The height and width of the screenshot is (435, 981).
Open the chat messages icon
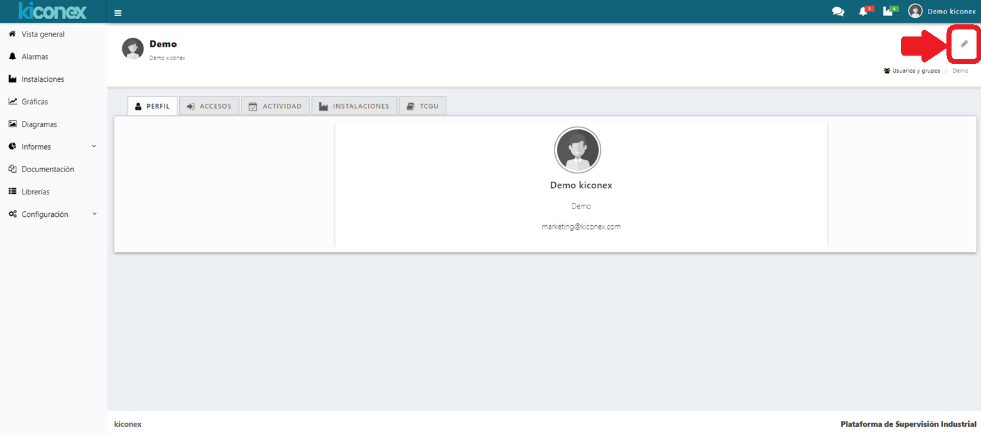(838, 12)
